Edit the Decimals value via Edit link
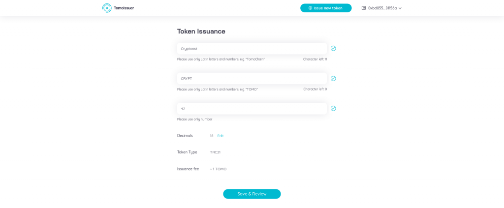Viewport: 504px width, 208px height. click(x=220, y=136)
